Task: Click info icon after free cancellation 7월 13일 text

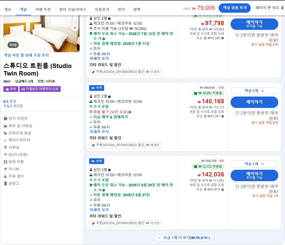Action: pos(104,39)
